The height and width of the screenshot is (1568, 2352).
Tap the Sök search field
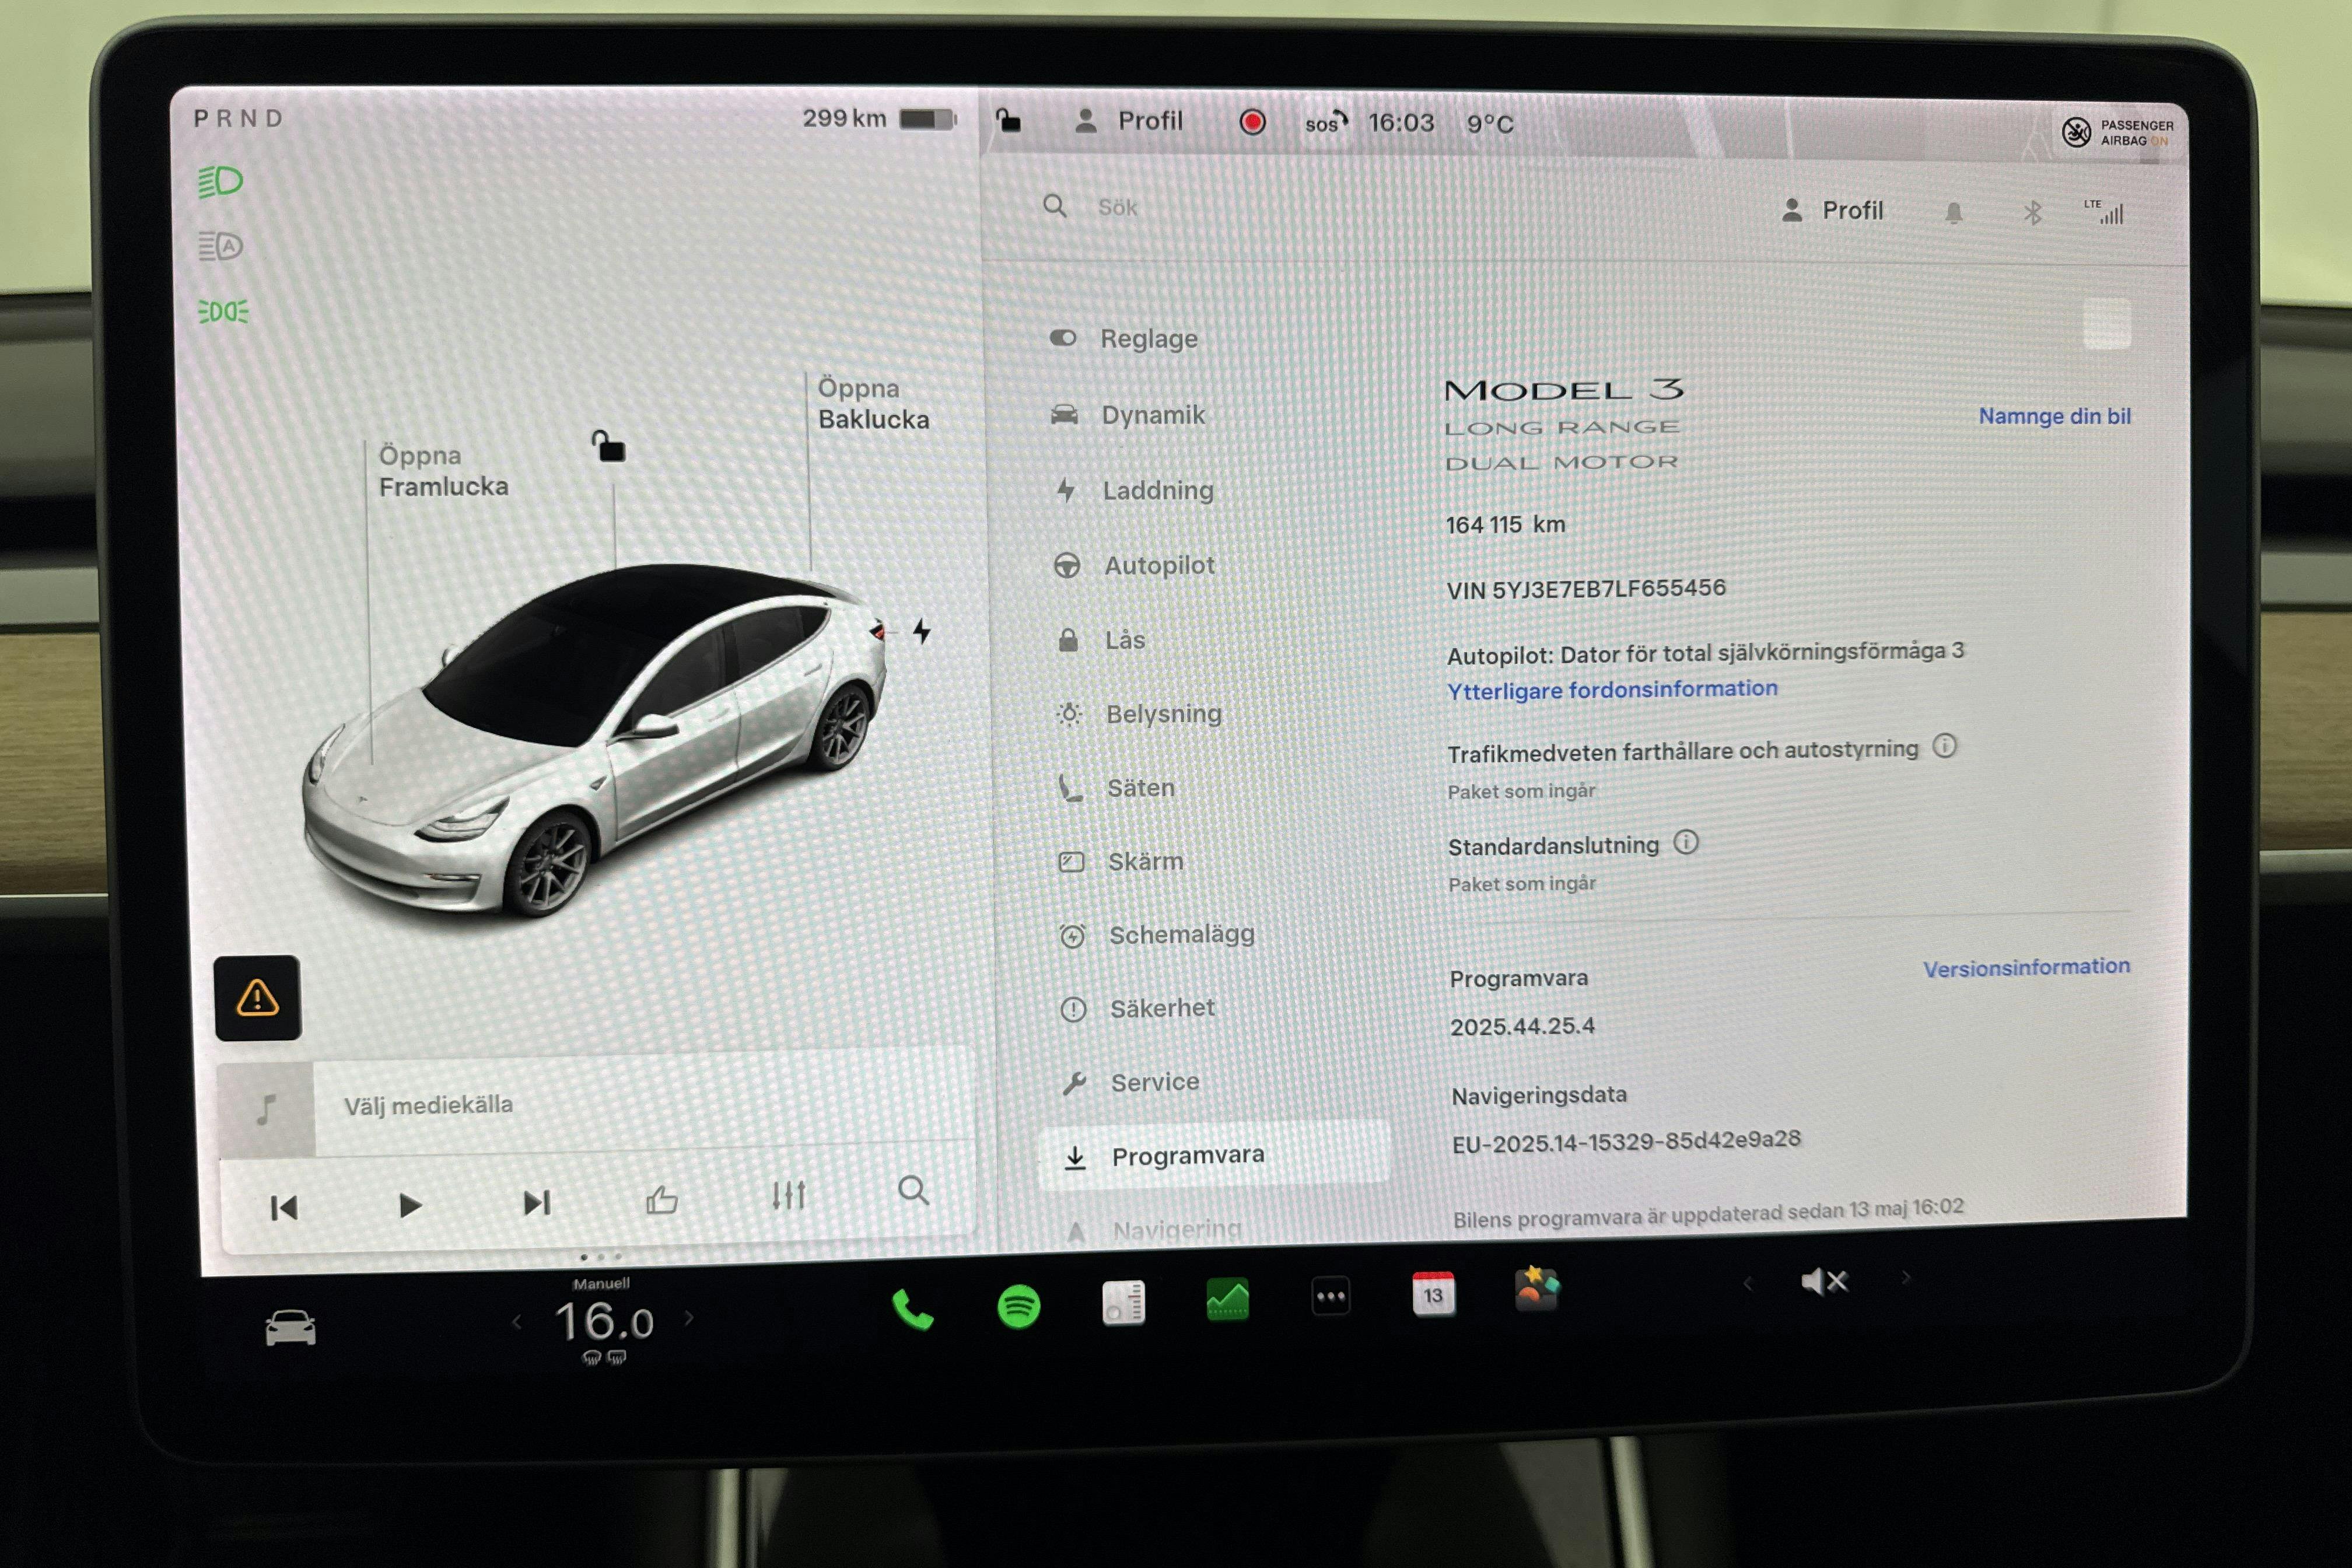click(1117, 207)
